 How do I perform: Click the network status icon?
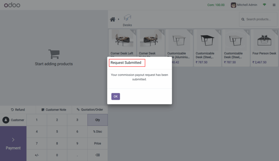264,5
